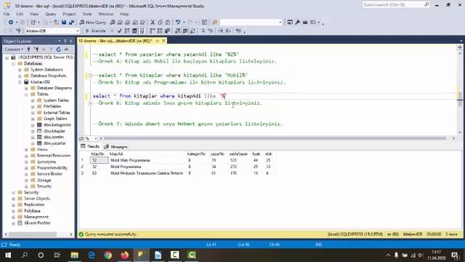
Task: Toggle Include Client Statistics
Action: (167, 31)
